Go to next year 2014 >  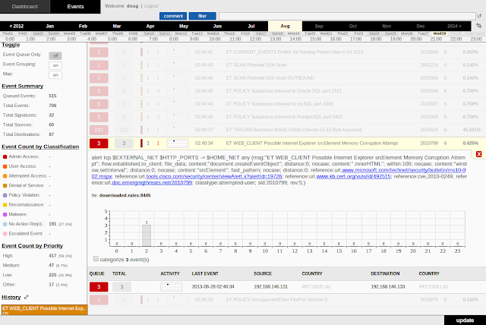click(454, 26)
